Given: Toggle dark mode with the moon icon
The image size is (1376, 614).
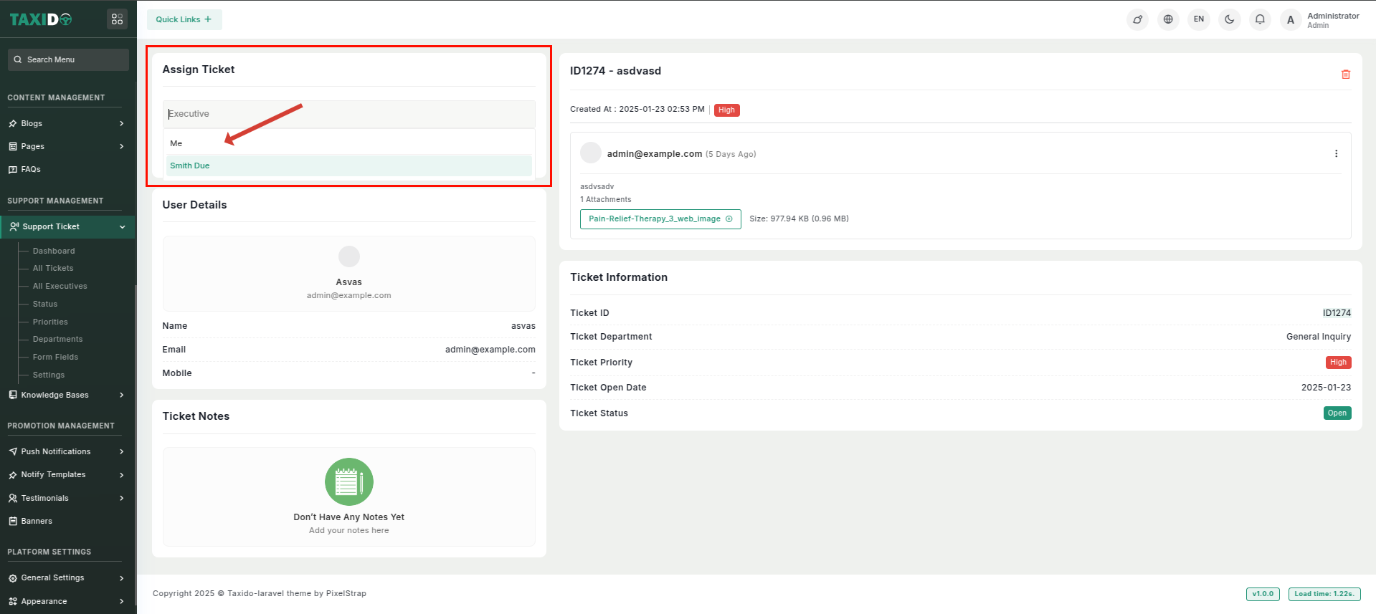Looking at the screenshot, I should [x=1229, y=19].
